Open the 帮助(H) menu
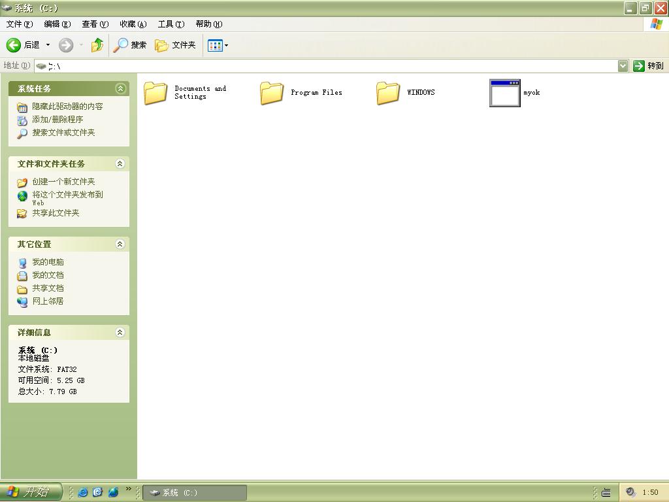Image resolution: width=669 pixels, height=502 pixels. (x=209, y=24)
